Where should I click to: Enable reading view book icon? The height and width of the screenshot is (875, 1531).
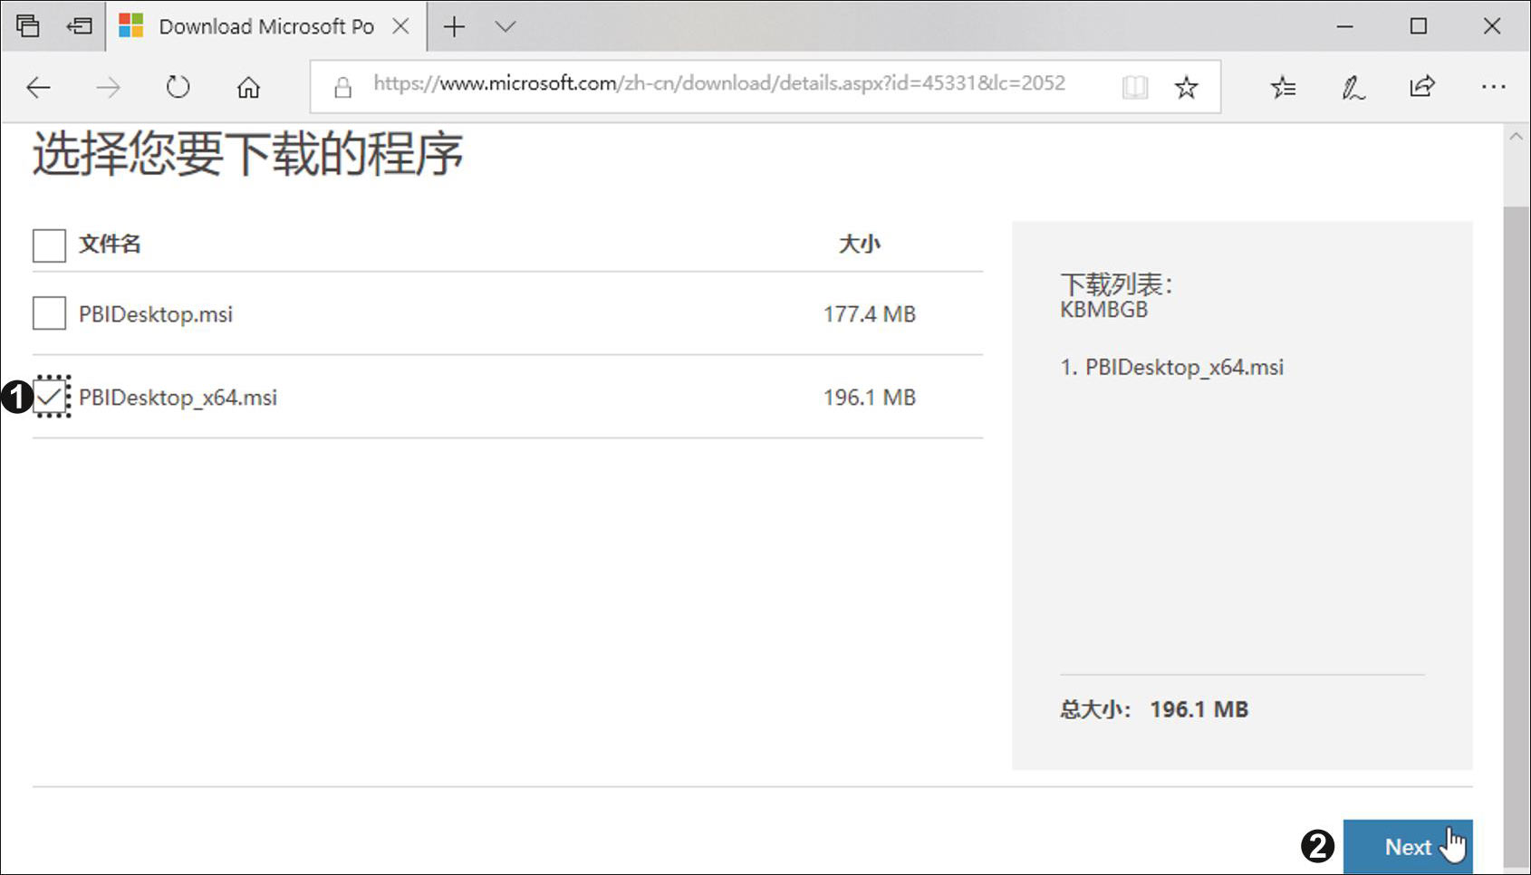coord(1134,87)
